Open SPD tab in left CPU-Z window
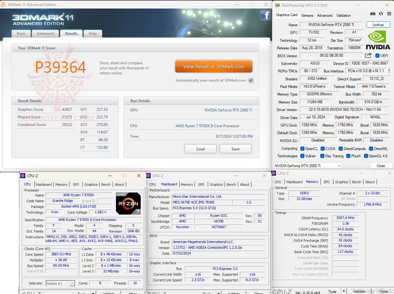394x294 pixels. tap(76, 185)
